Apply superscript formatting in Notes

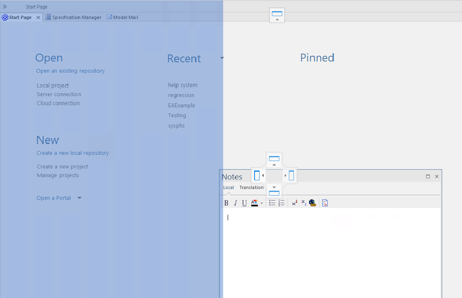click(294, 203)
